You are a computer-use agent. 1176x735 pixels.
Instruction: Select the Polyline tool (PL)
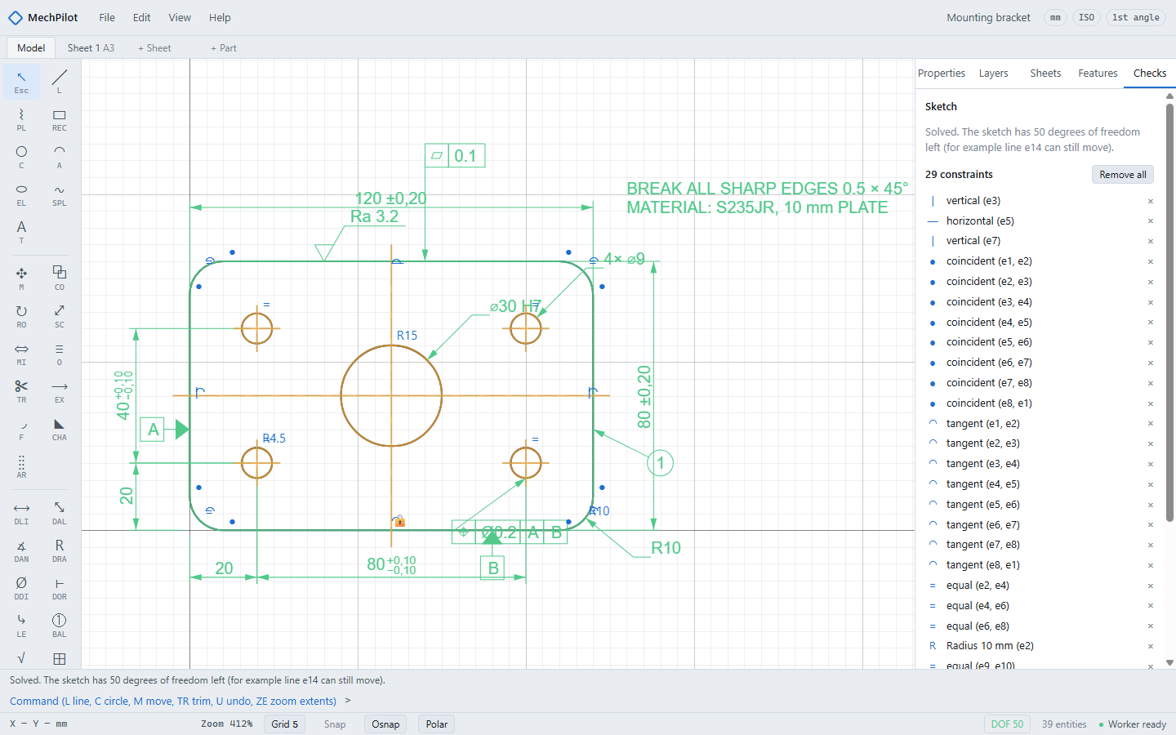pos(21,118)
